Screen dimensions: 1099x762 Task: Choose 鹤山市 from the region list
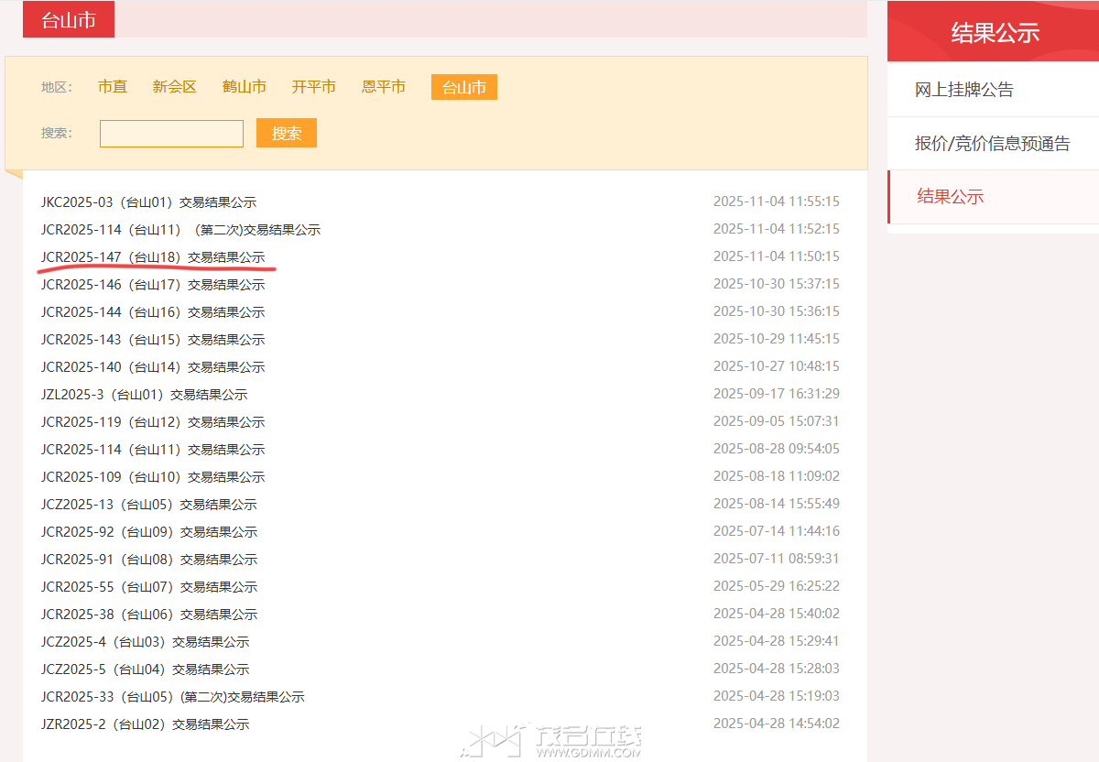(244, 86)
